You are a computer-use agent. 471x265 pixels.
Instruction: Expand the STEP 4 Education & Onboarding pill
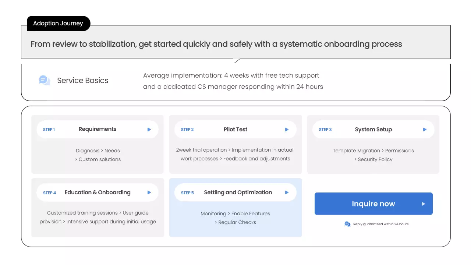click(x=97, y=192)
